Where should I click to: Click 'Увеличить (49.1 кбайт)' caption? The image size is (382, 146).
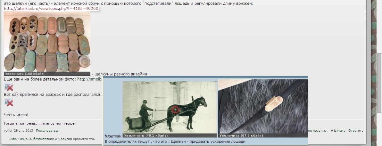click(146, 135)
